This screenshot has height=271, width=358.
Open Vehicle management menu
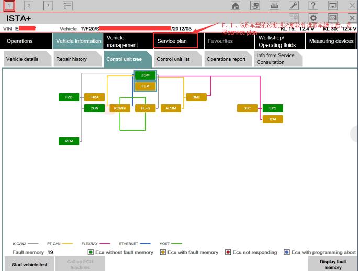[128, 41]
